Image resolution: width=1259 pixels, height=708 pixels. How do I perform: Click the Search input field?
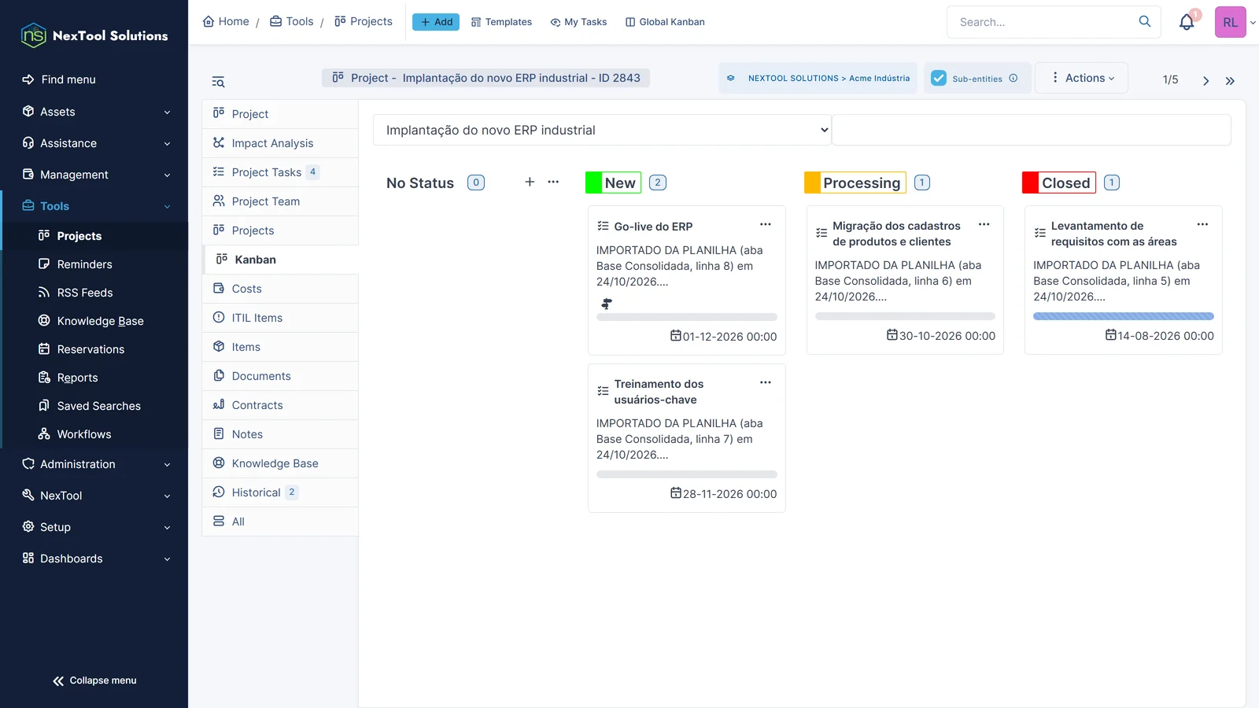1044,22
